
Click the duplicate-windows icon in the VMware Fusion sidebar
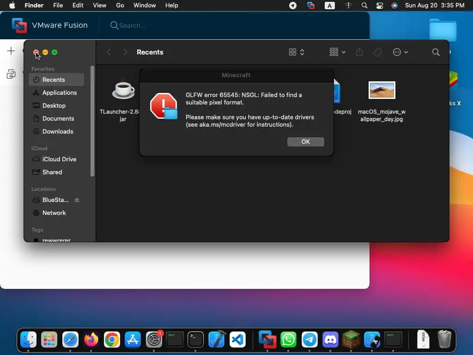(x=11, y=74)
